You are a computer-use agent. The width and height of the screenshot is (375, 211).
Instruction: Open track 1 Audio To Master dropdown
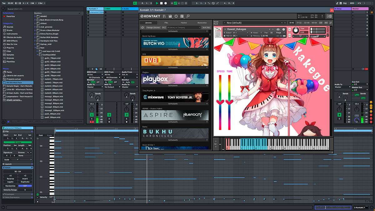[95, 87]
